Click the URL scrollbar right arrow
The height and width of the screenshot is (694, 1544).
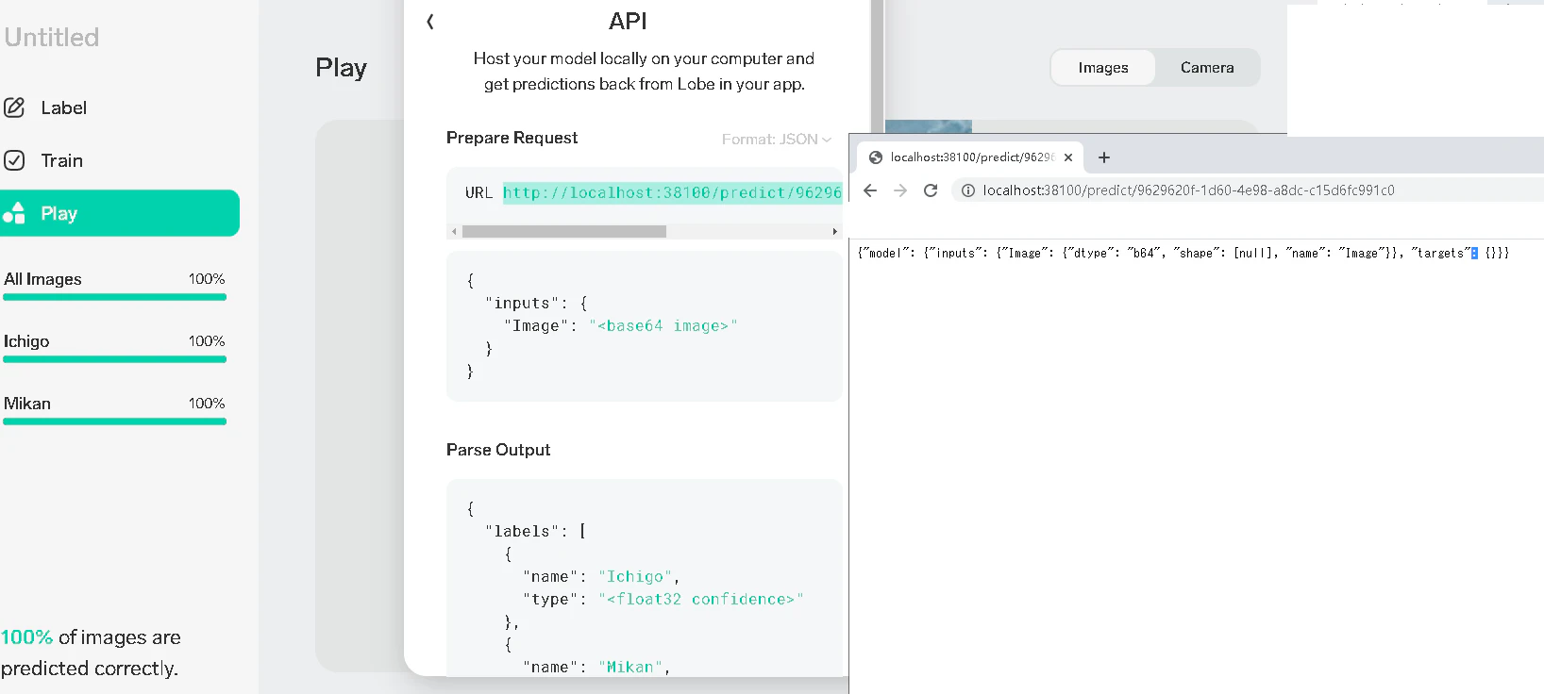834,231
